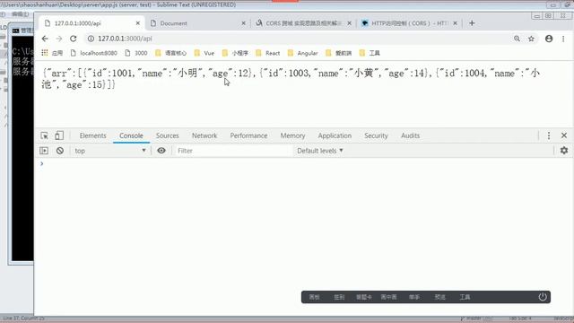
Task: Open the Elements panel
Action: [93, 135]
